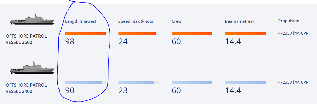Click the Crew column header
Viewport: 317px width, 104px height.
(177, 21)
